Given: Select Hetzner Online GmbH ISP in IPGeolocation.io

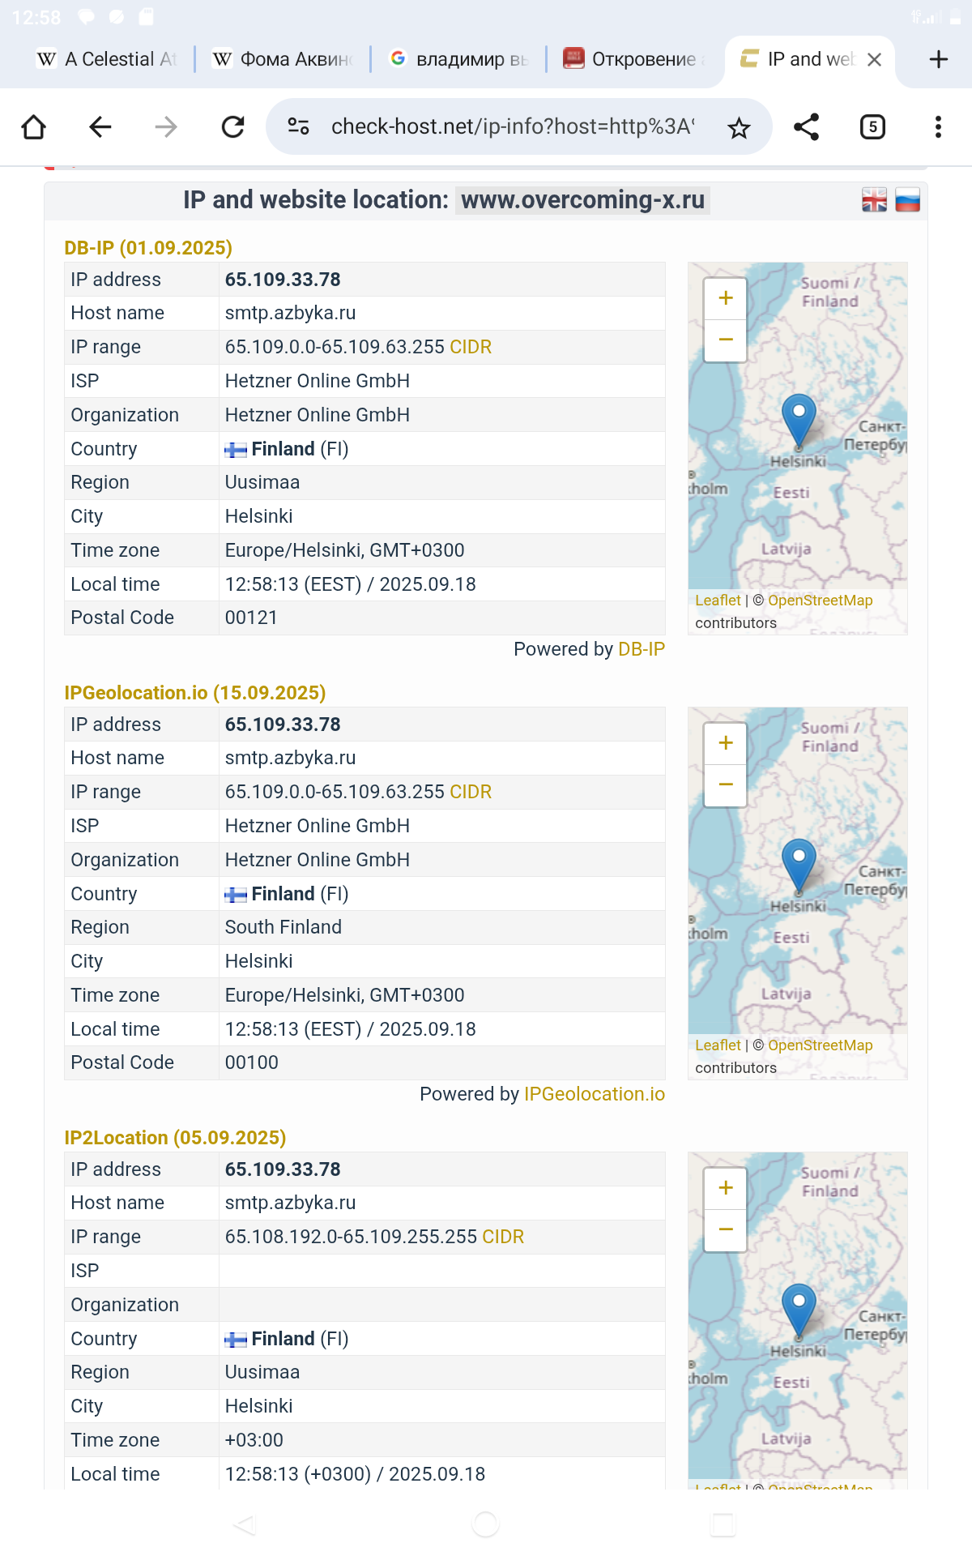Looking at the screenshot, I should click(x=318, y=826).
